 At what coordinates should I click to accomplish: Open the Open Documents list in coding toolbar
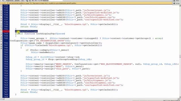(1, 6)
